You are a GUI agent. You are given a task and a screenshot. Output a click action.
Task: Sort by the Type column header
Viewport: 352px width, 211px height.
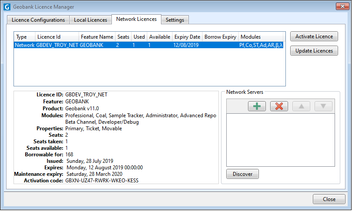point(24,37)
